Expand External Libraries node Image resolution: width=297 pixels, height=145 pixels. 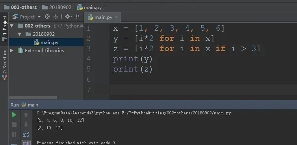pos(11,51)
